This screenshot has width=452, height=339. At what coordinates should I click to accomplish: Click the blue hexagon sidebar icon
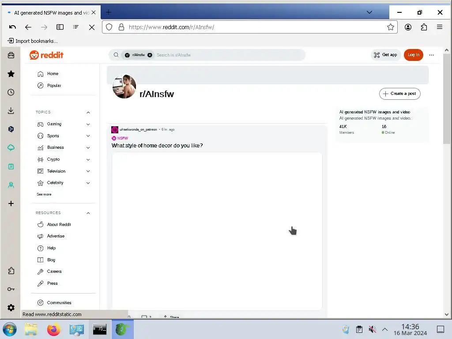(x=11, y=129)
